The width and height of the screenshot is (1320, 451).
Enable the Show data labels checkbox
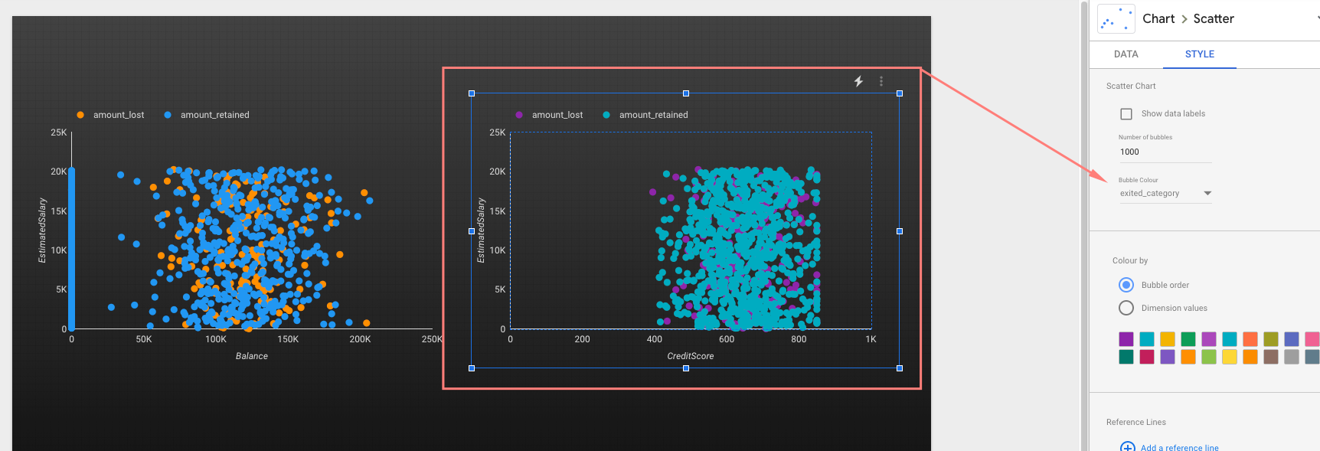[1126, 114]
